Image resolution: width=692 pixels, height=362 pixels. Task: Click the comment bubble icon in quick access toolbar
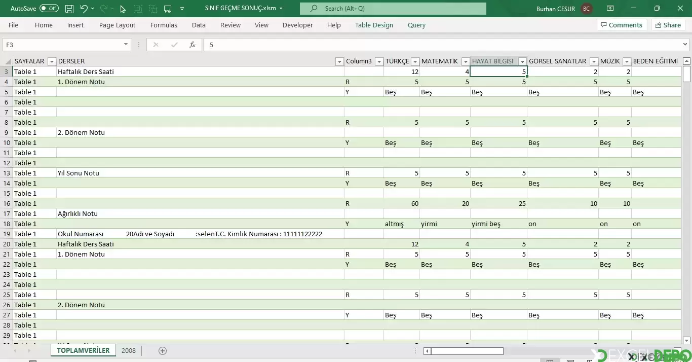168,9
